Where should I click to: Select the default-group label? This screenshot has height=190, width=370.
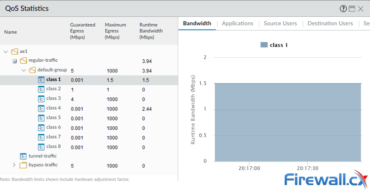(52, 70)
